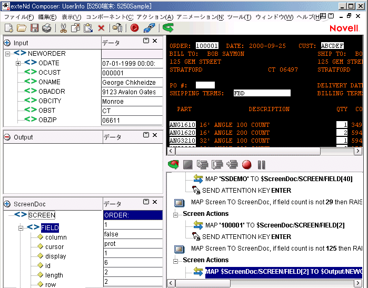Image resolution: width=368 pixels, height=288 pixels.
Task: Pause the animation
Action: 261,165
